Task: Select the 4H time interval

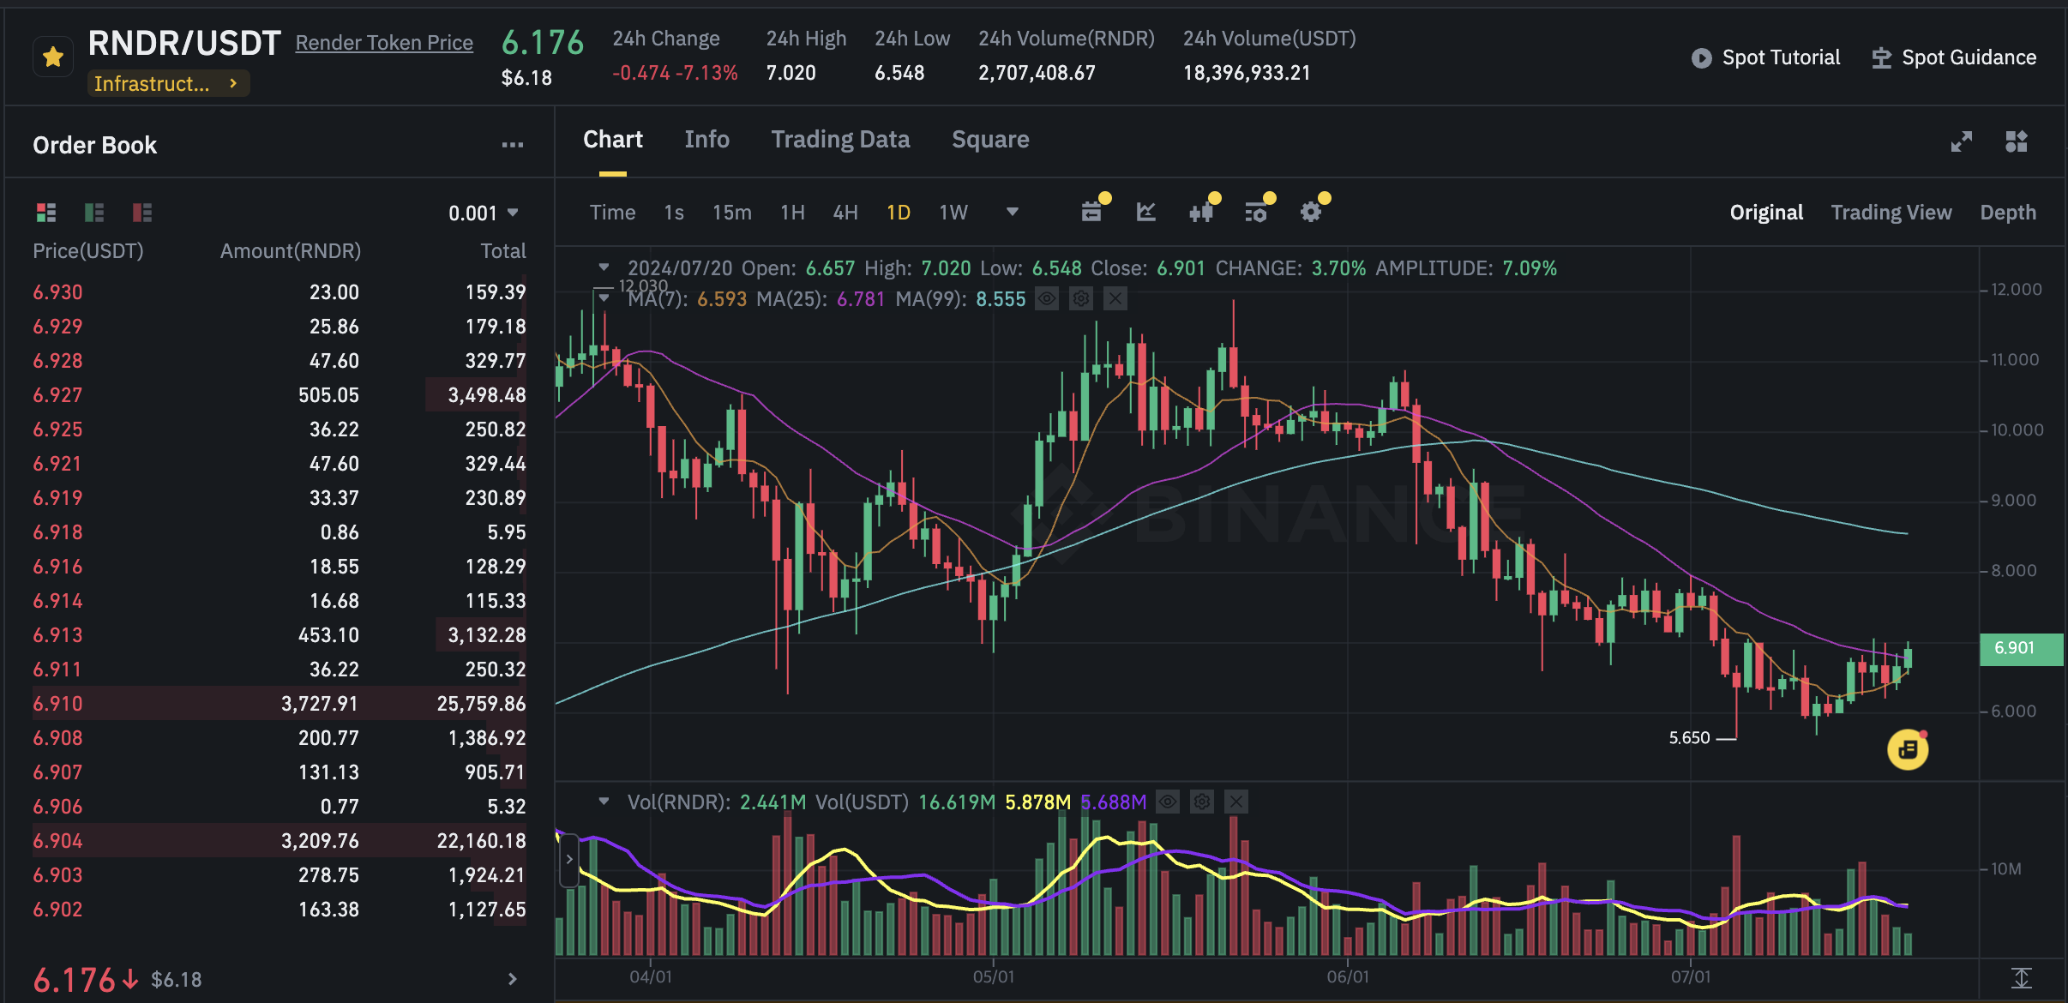Action: 845,213
